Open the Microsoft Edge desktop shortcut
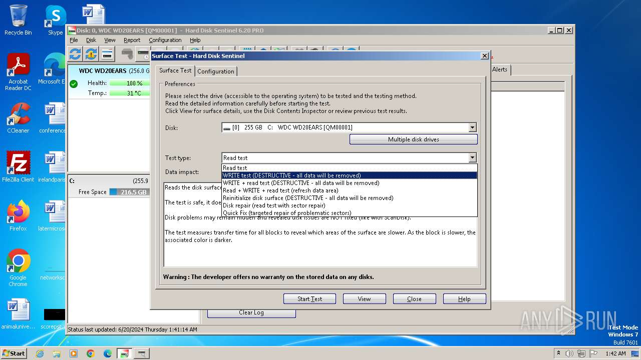 point(52,69)
